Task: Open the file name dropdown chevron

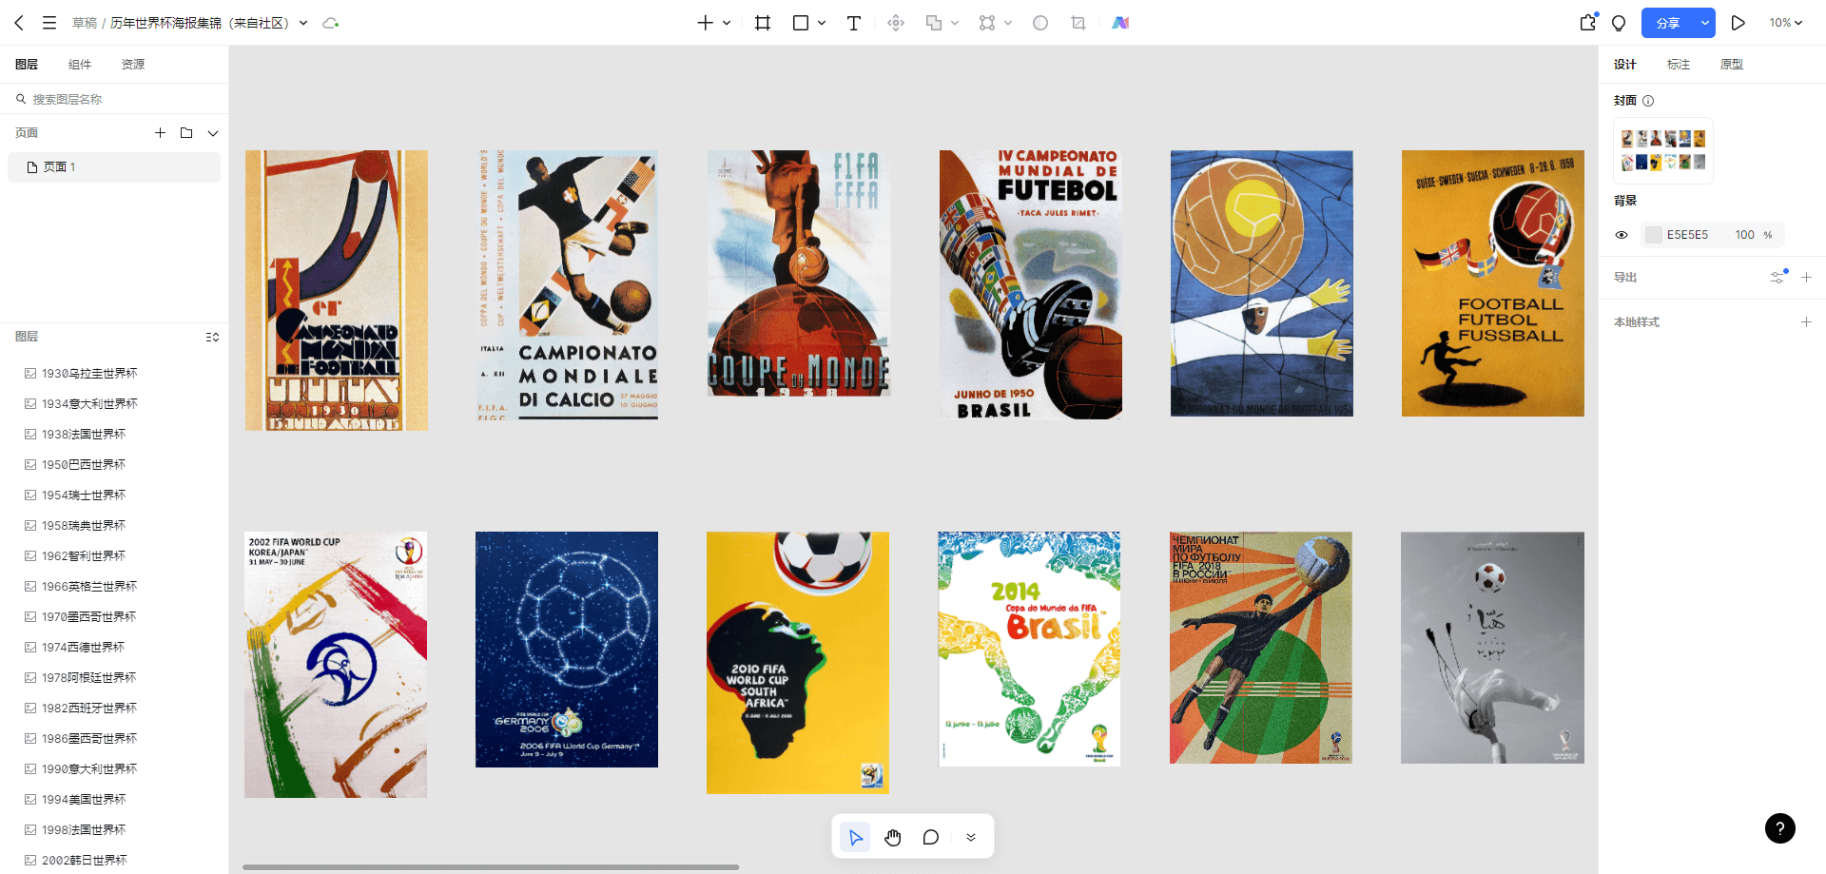Action: point(303,23)
